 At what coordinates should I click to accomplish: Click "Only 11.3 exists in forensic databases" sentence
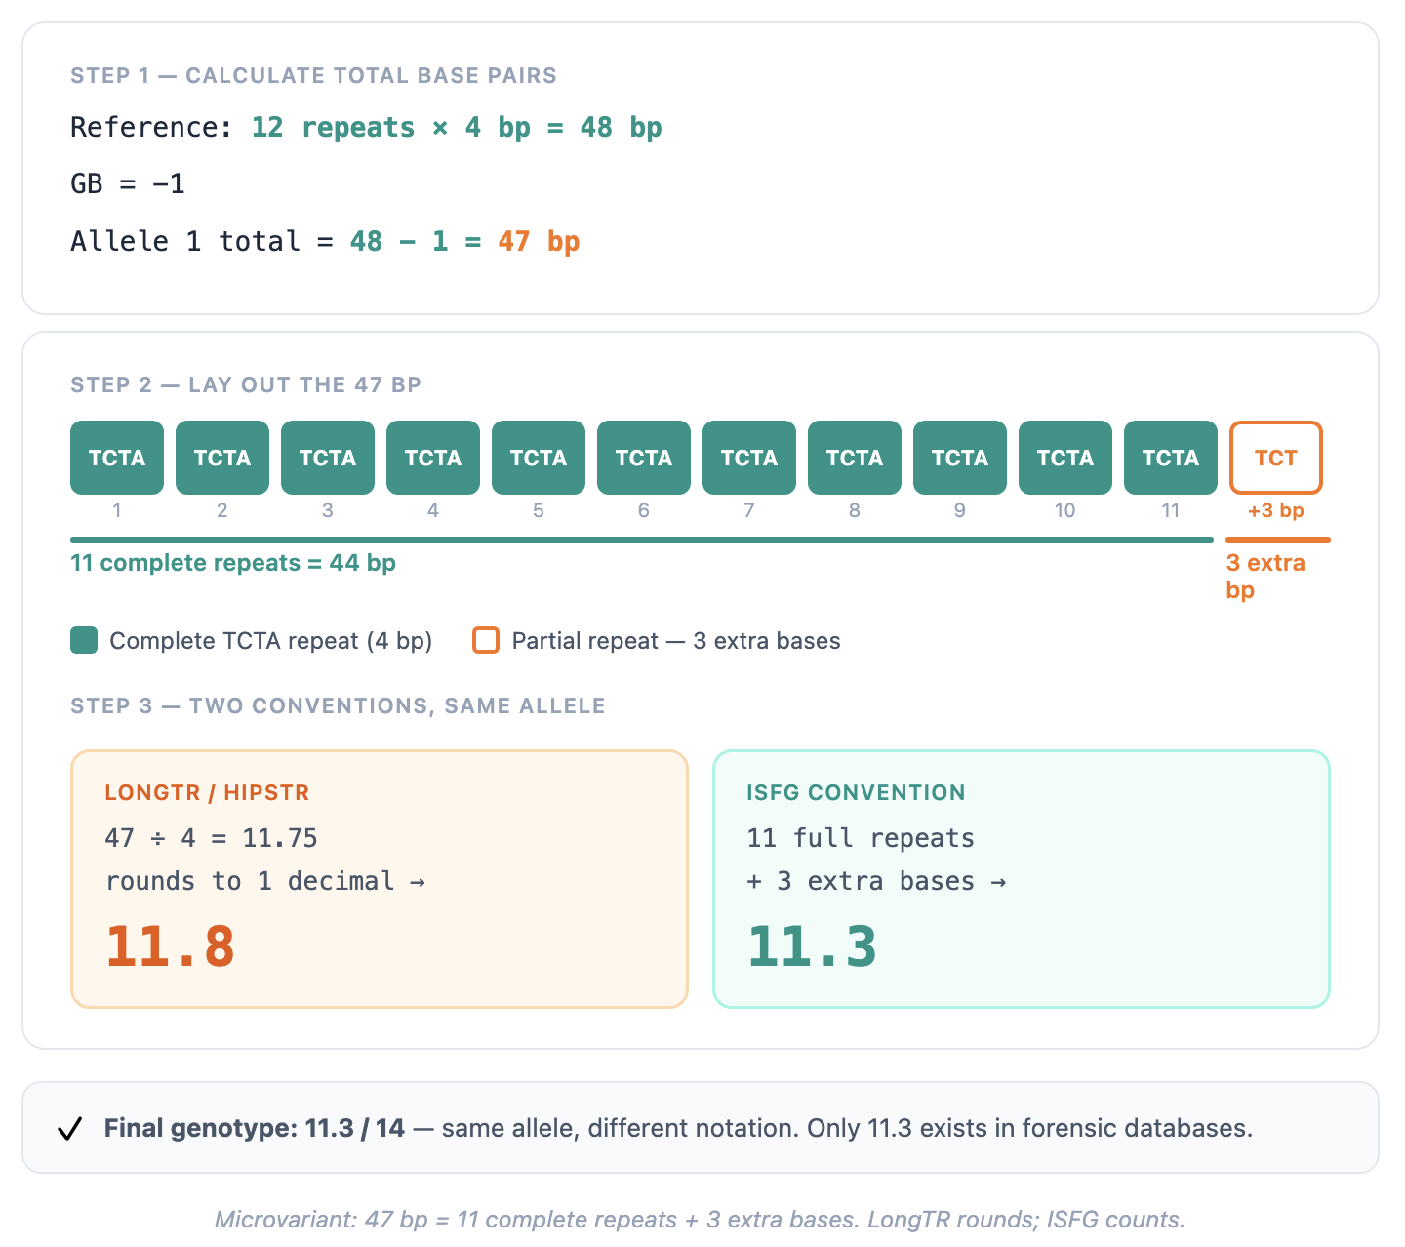tap(1029, 1129)
